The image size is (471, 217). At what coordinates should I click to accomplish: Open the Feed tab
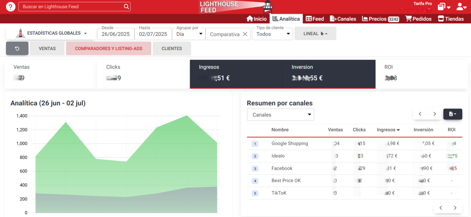point(315,18)
